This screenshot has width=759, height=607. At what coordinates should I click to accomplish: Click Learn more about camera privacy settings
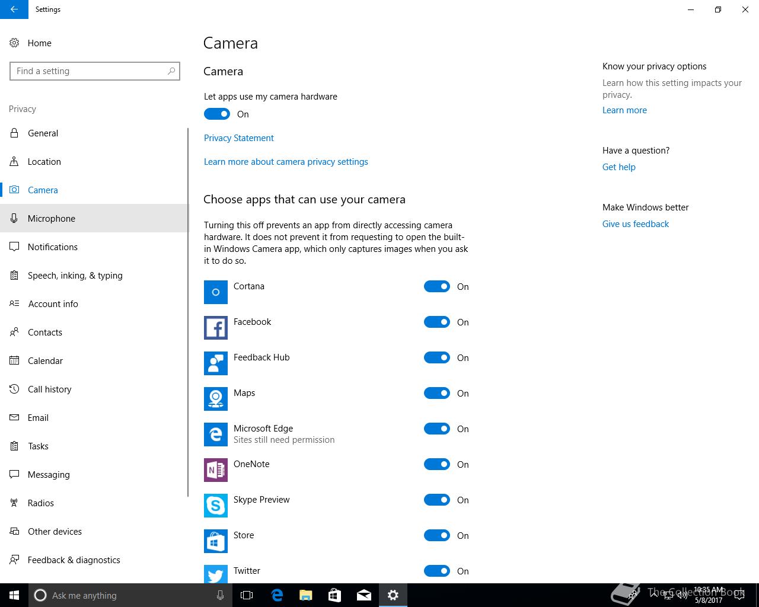(x=286, y=162)
